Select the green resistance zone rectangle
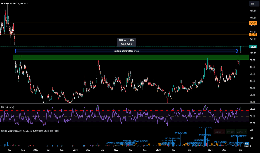Image resolution: width=260 pixels, height=153 pixels. tap(131, 57)
